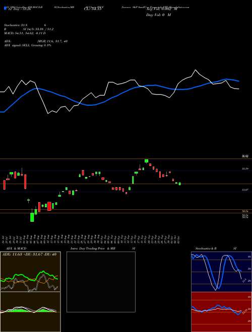Click the '(MGR) 11.6, 31.7, 40' ADX values

click(x=52, y=41)
